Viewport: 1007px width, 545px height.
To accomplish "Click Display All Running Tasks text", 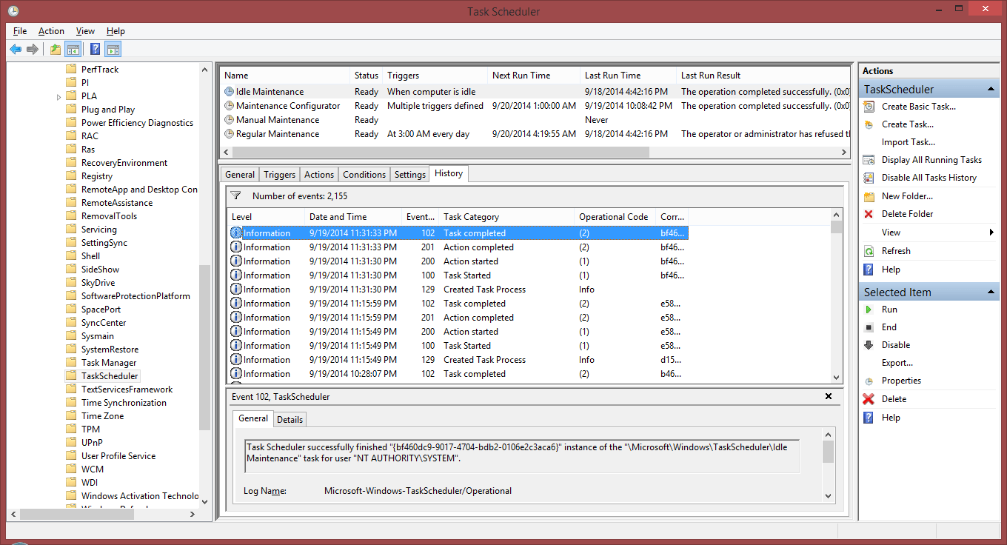I will point(931,160).
